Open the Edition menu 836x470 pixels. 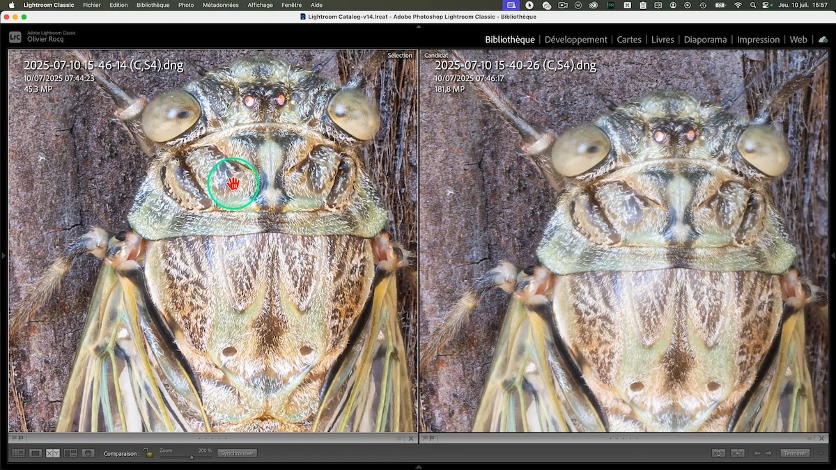(118, 5)
